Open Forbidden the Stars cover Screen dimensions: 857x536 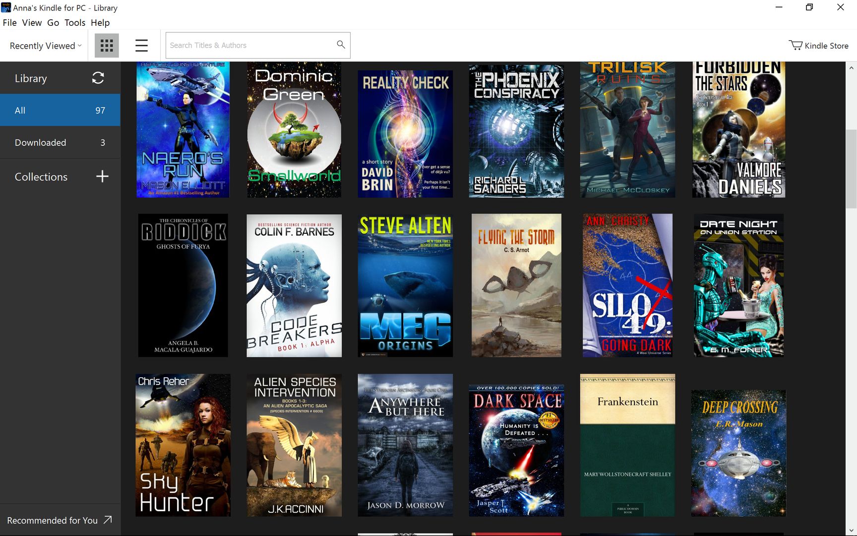[738, 130]
